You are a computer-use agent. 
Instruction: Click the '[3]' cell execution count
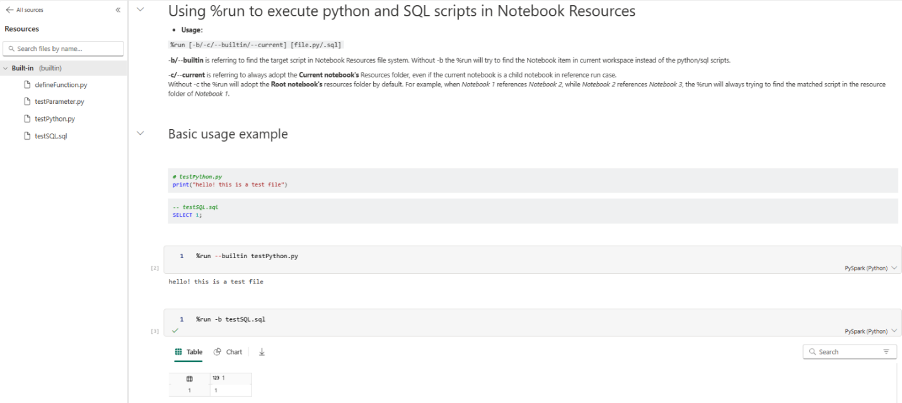[154, 331]
